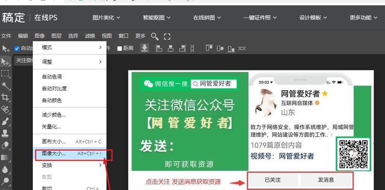Choose 自动颜色 from the menu
This screenshot has width=385, height=190.
click(x=70, y=100)
